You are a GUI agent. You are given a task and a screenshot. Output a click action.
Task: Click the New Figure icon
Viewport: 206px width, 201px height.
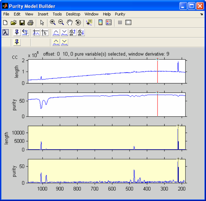pos(5,22)
